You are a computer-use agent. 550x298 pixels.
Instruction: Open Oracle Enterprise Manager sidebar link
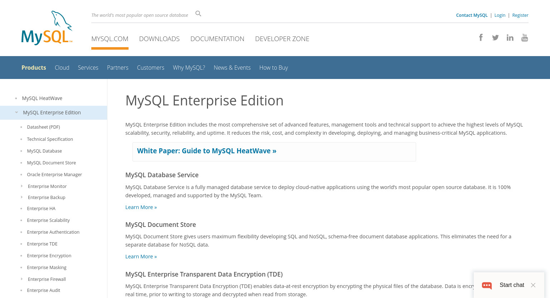coord(54,174)
